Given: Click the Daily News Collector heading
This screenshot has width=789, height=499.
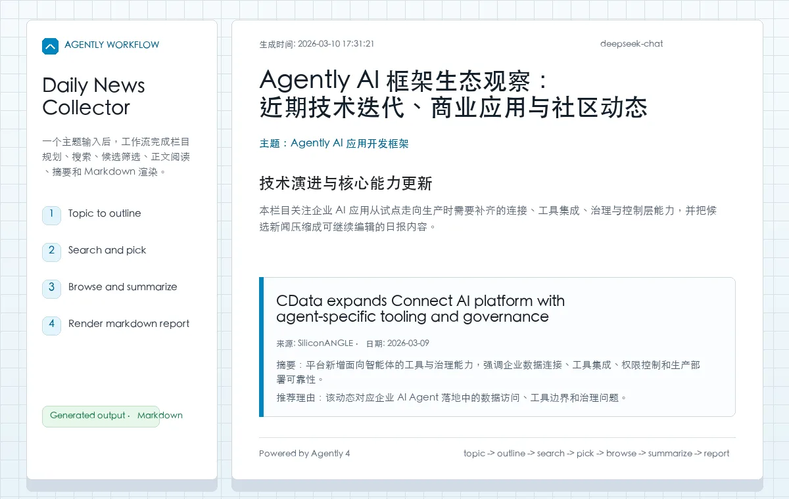Looking at the screenshot, I should click(x=93, y=96).
